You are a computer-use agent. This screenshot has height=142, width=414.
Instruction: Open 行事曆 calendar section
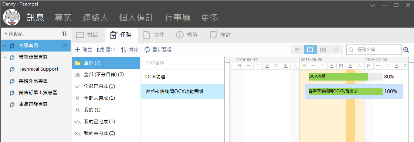tap(177, 18)
